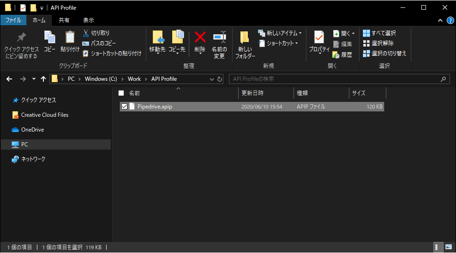Viewport: 456px width, 253px height.
Task: Click the 2020/06/10 15:54 date cell
Action: [x=262, y=107]
